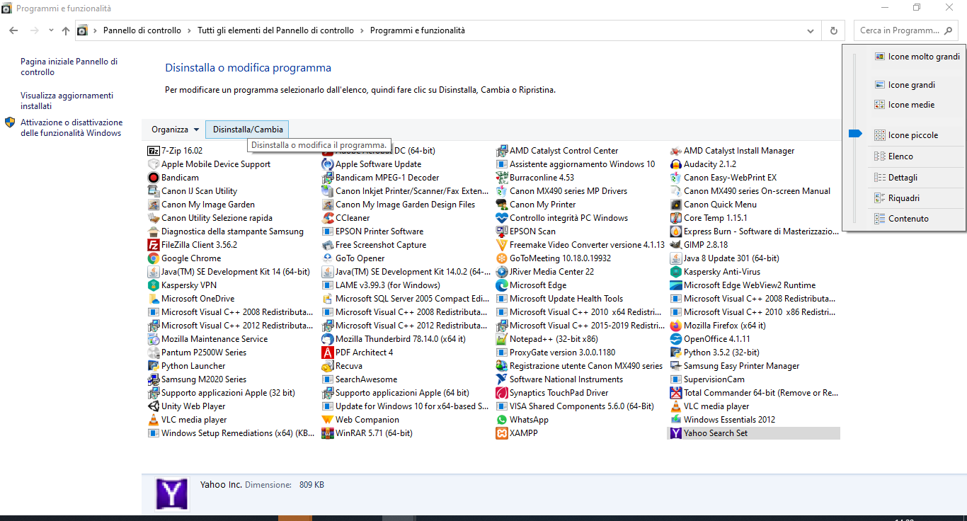Screen dimensions: 967x521
Task: Expand chevron after Tutti gli elementi breadcrumb
Action: click(362, 31)
